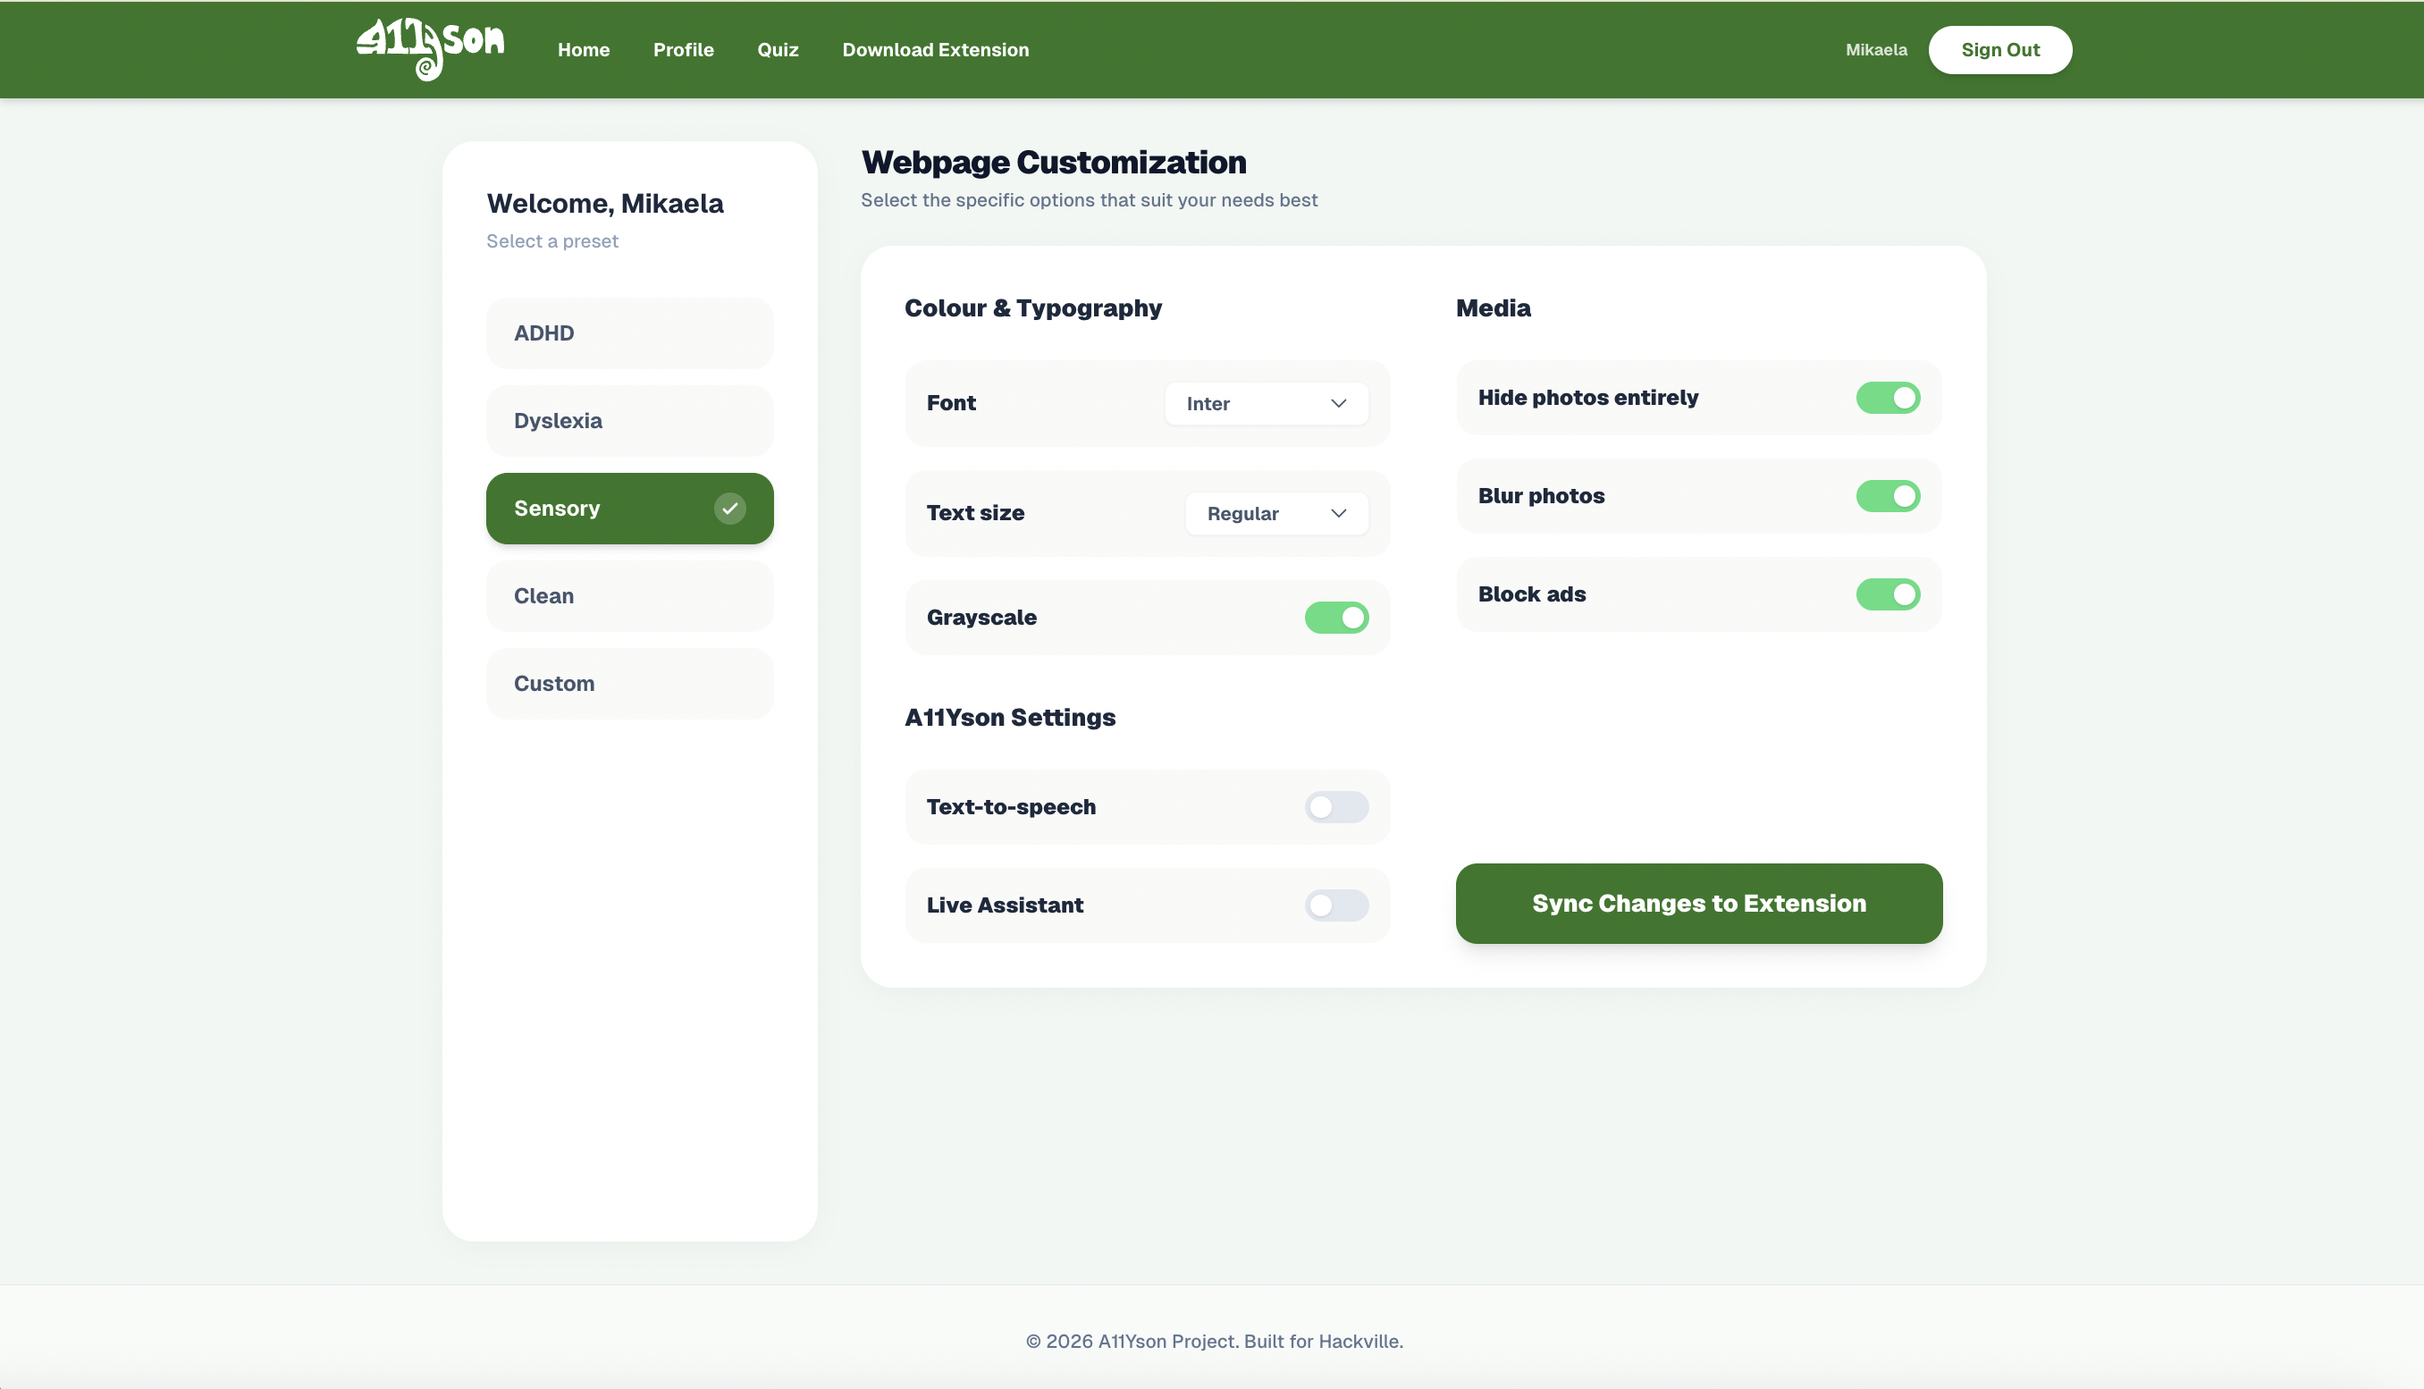Click the Font dropdown chevron arrow
The width and height of the screenshot is (2424, 1389).
[1338, 403]
